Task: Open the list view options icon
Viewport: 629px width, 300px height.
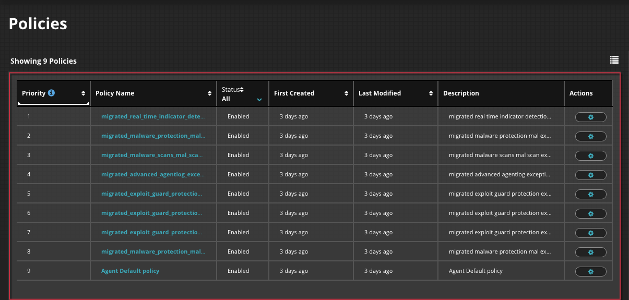Action: [x=614, y=60]
